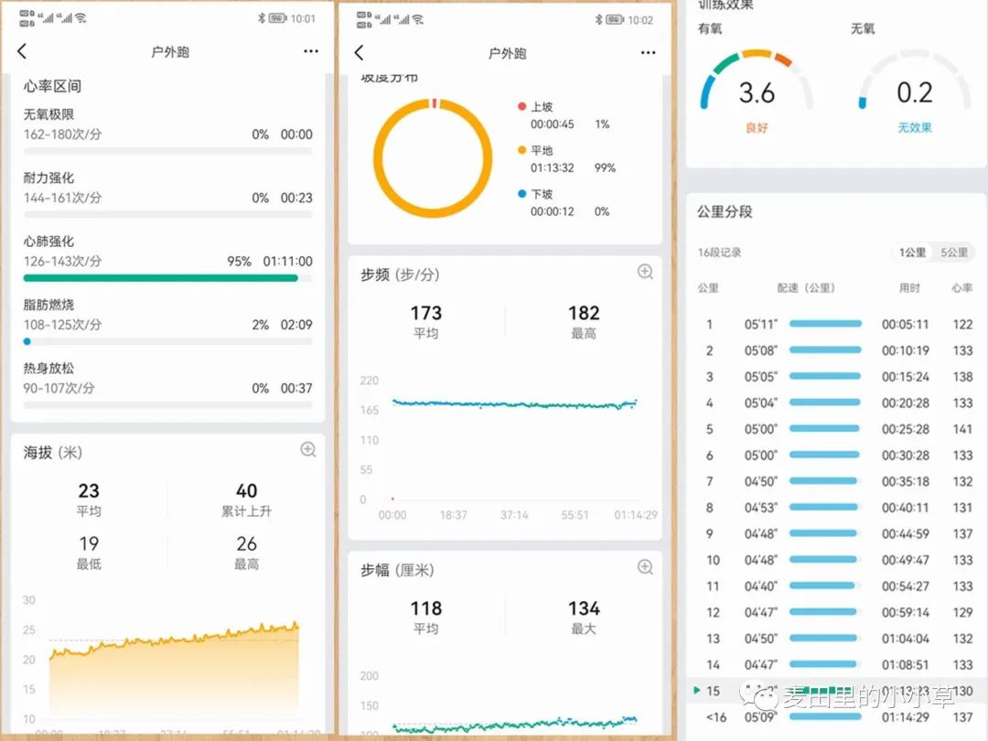Tap maximum stride value 134

coord(584,608)
